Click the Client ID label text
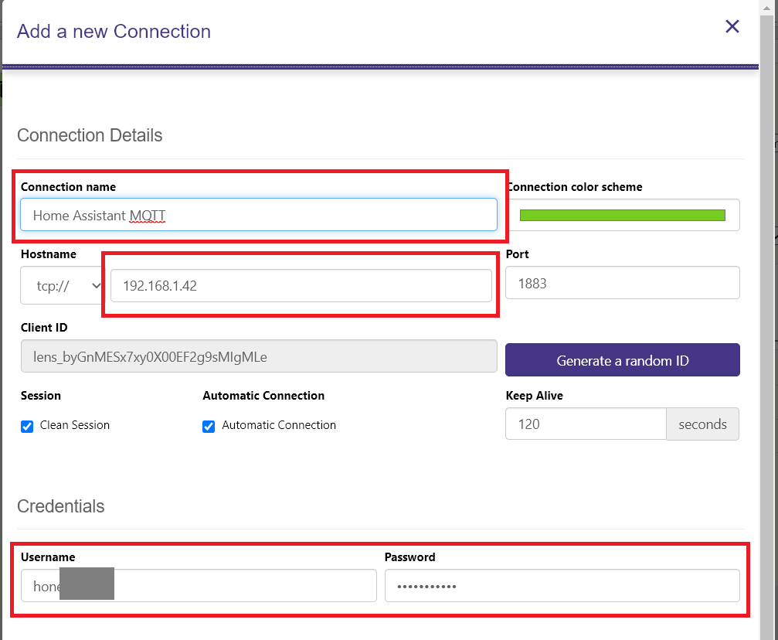 (x=44, y=328)
